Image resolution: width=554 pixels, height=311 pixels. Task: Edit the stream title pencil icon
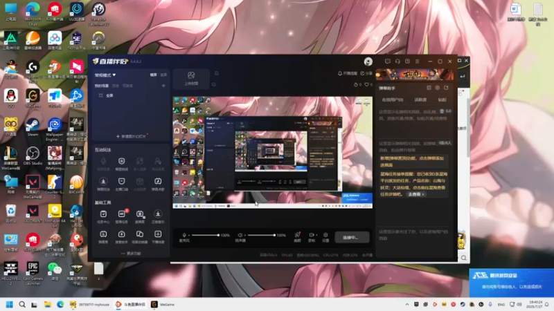pos(217,73)
